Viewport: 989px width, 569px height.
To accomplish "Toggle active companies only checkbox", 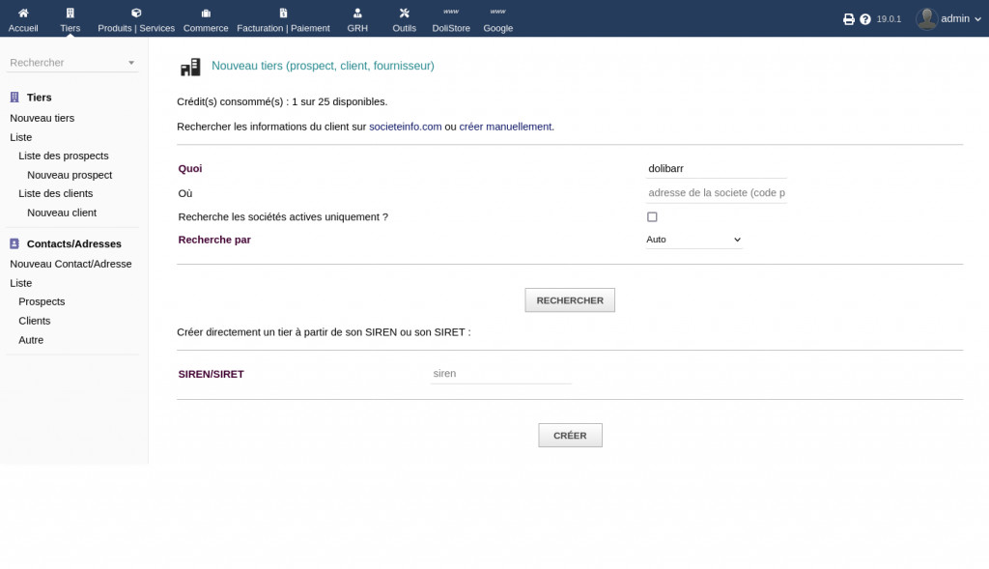I will [652, 217].
